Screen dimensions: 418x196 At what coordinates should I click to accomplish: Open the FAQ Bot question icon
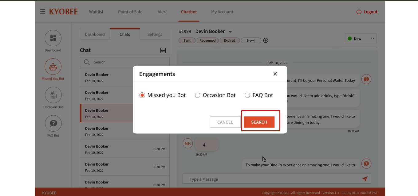[53, 123]
